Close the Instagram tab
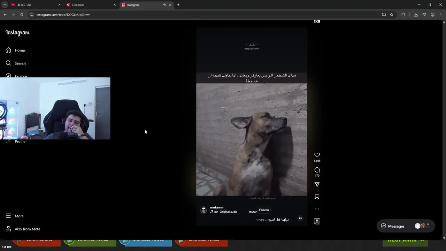Viewport: 446px width, 251px height. [x=170, y=5]
